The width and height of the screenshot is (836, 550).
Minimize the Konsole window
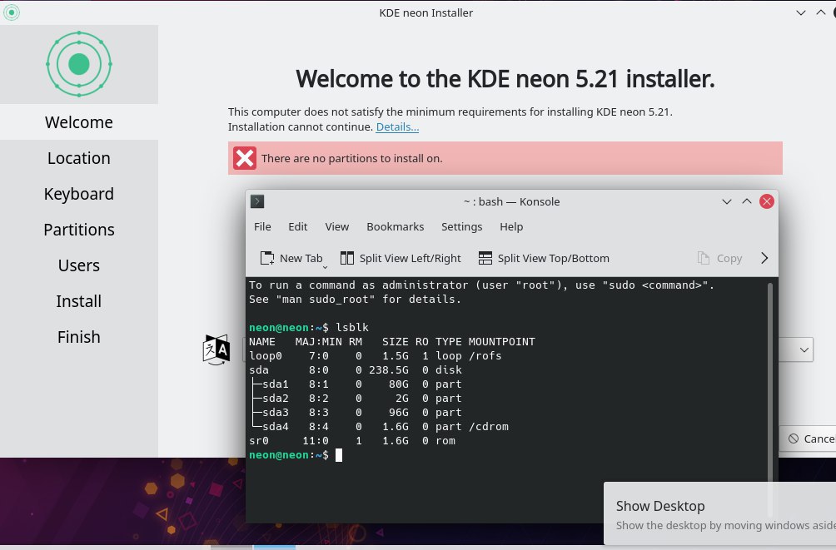coord(727,201)
